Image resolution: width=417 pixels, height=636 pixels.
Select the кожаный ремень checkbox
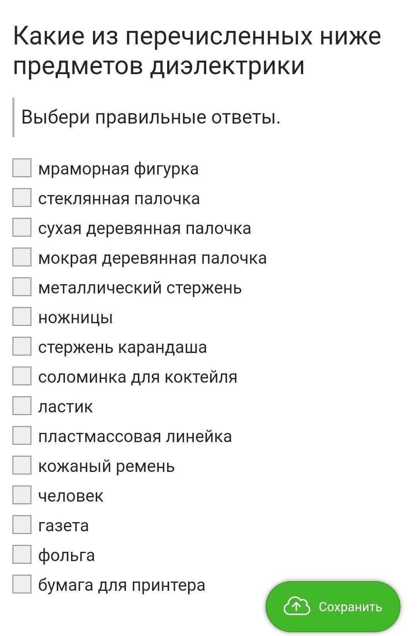(22, 465)
